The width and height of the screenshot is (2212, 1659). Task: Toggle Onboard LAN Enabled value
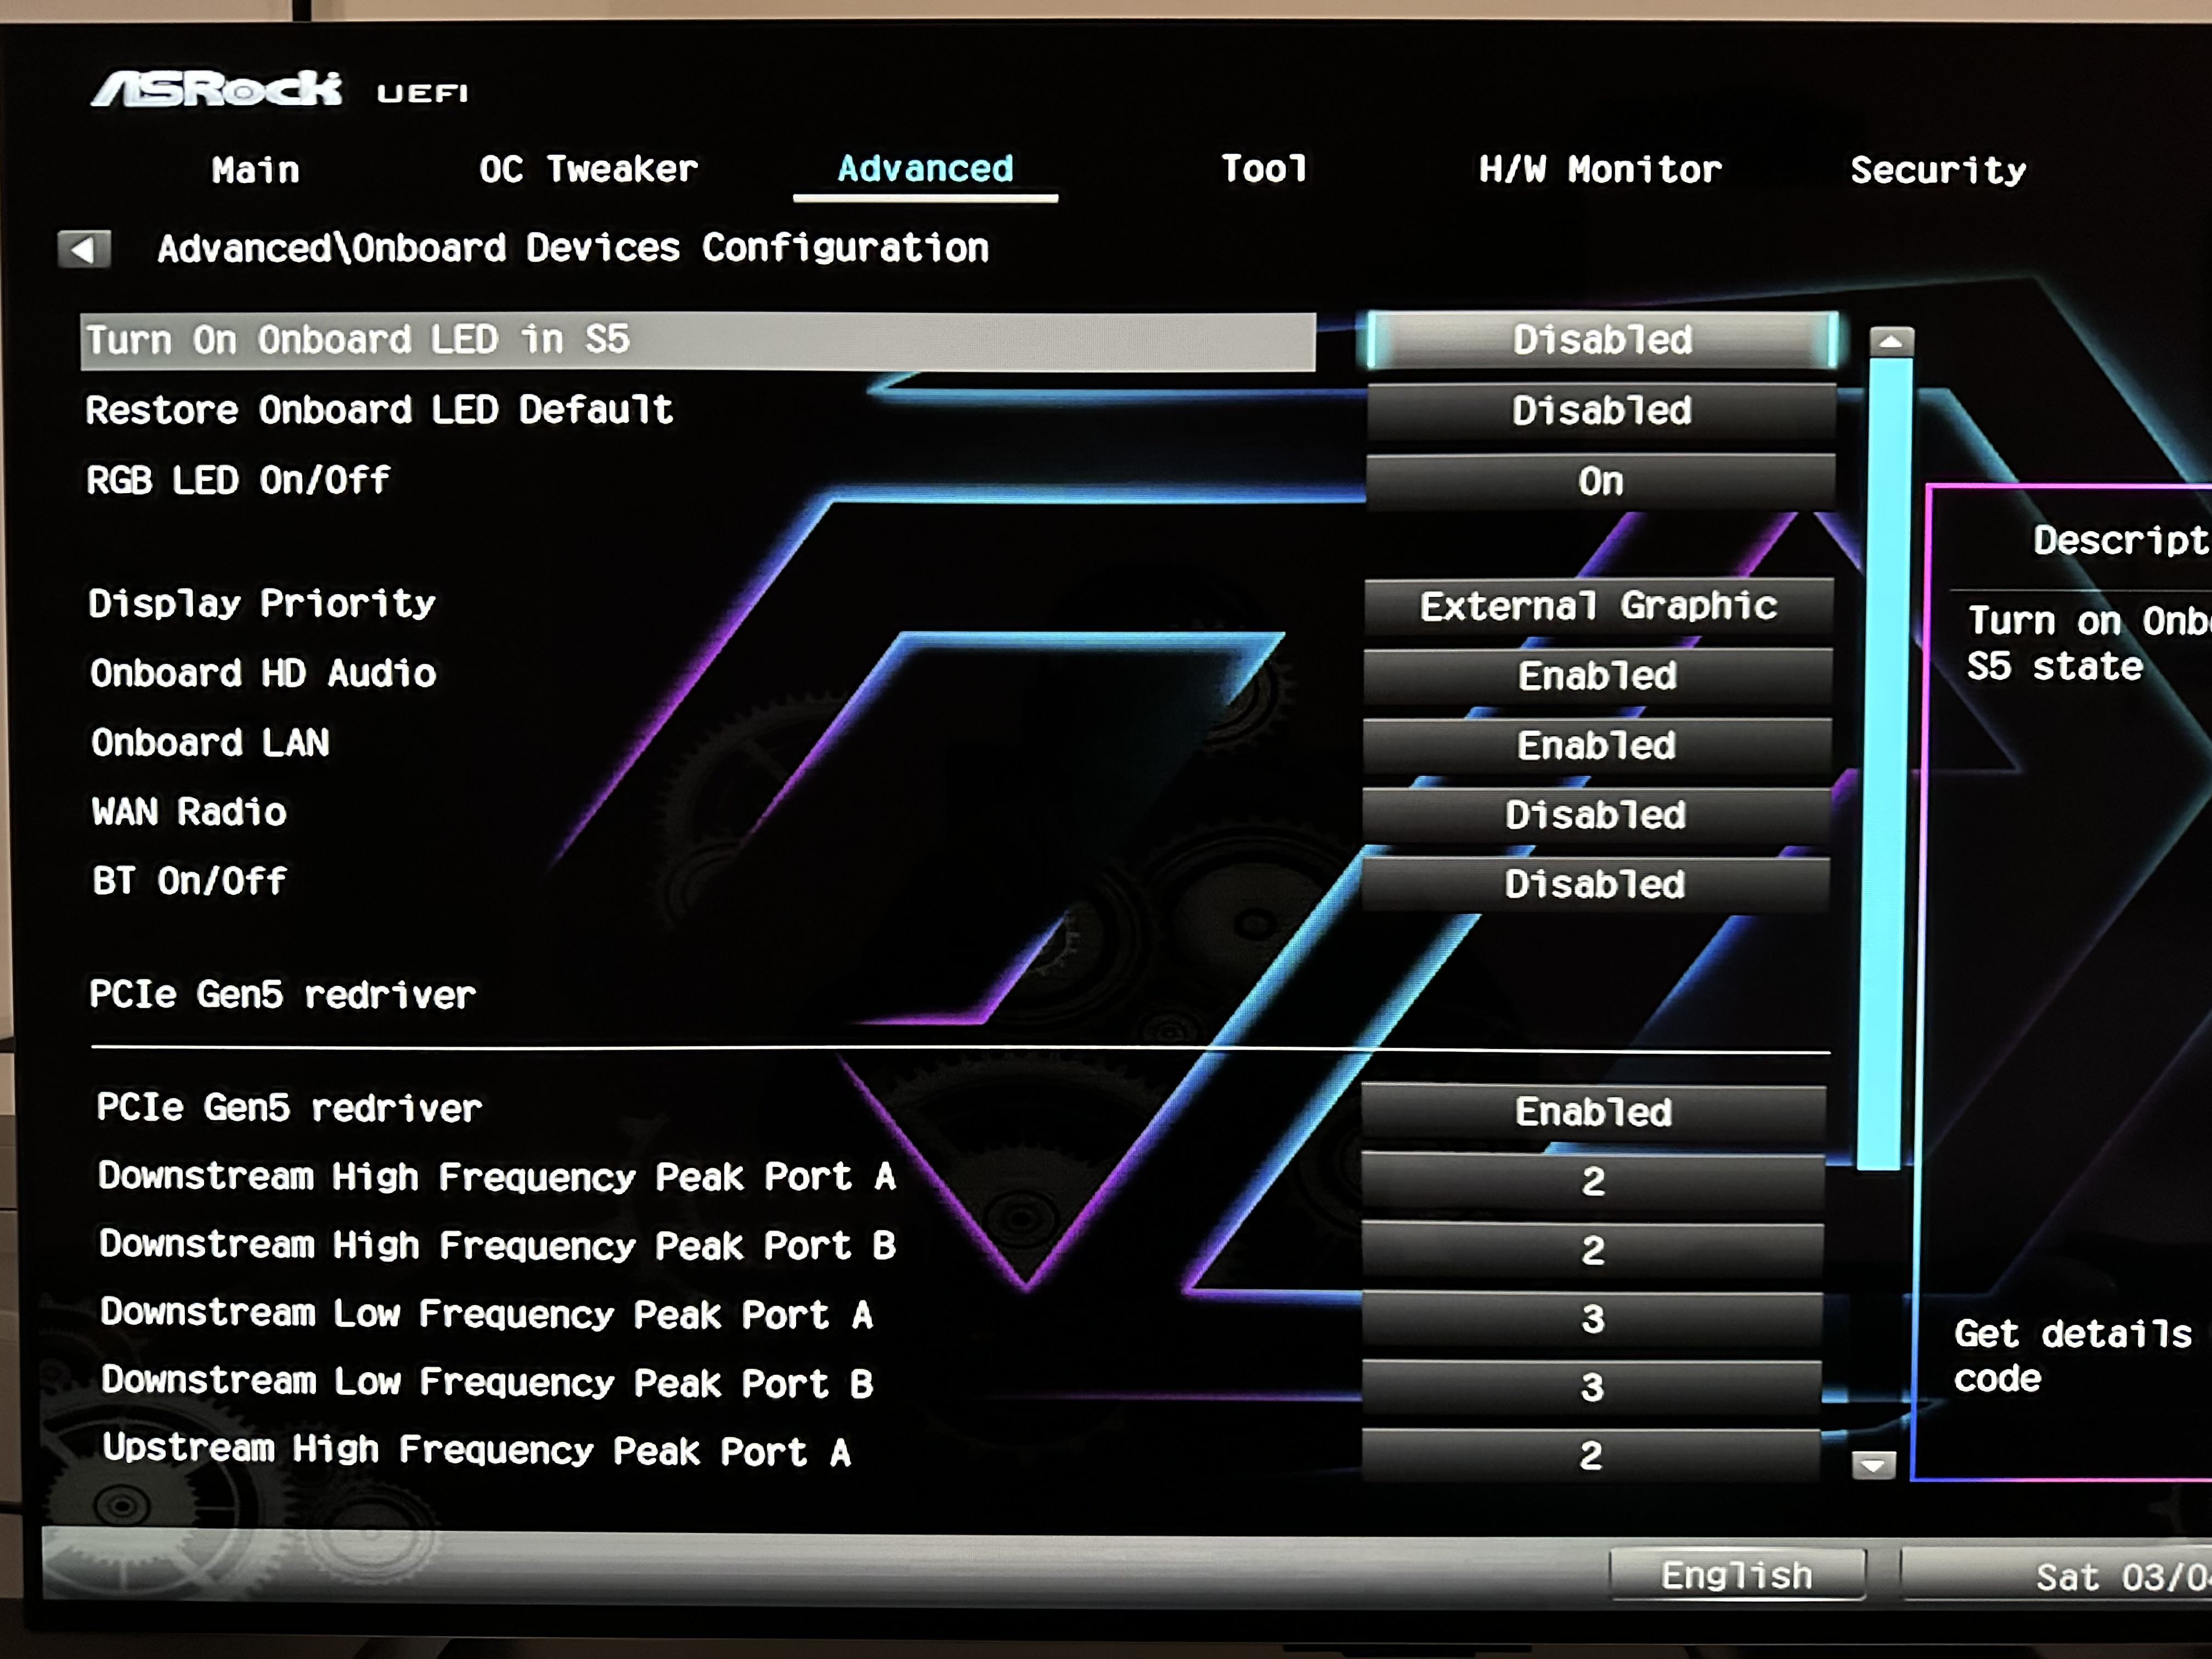pos(1597,745)
